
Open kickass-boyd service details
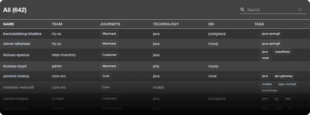[x=15, y=66]
